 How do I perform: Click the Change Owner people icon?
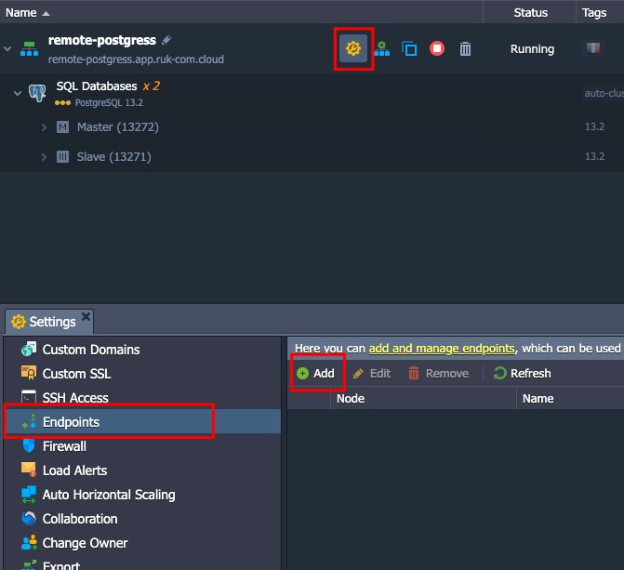click(29, 542)
